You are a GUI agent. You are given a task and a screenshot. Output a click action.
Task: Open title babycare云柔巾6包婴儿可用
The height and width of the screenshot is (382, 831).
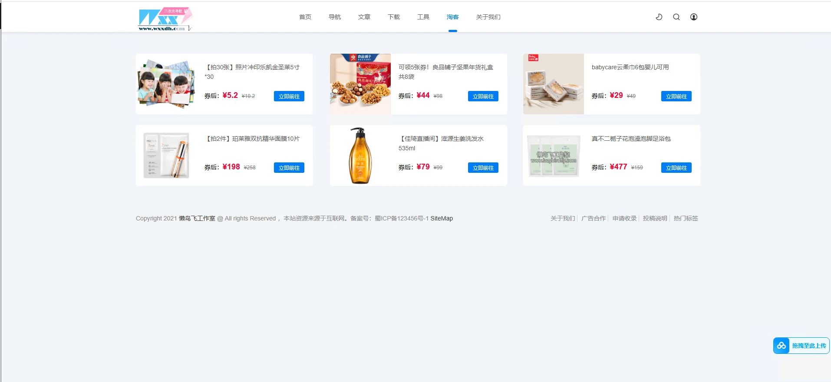tap(630, 67)
